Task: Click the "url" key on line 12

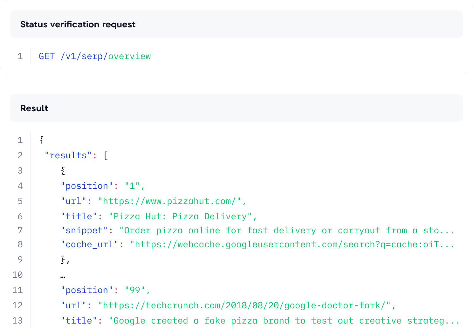Action: coord(73,305)
